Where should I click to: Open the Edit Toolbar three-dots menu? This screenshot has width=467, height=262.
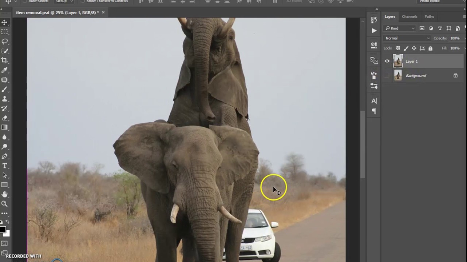pos(5,213)
